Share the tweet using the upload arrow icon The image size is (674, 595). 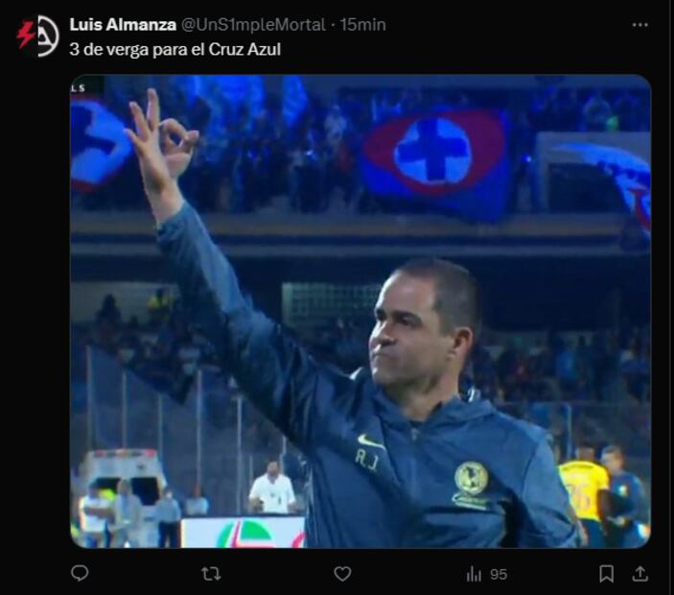[x=640, y=573]
